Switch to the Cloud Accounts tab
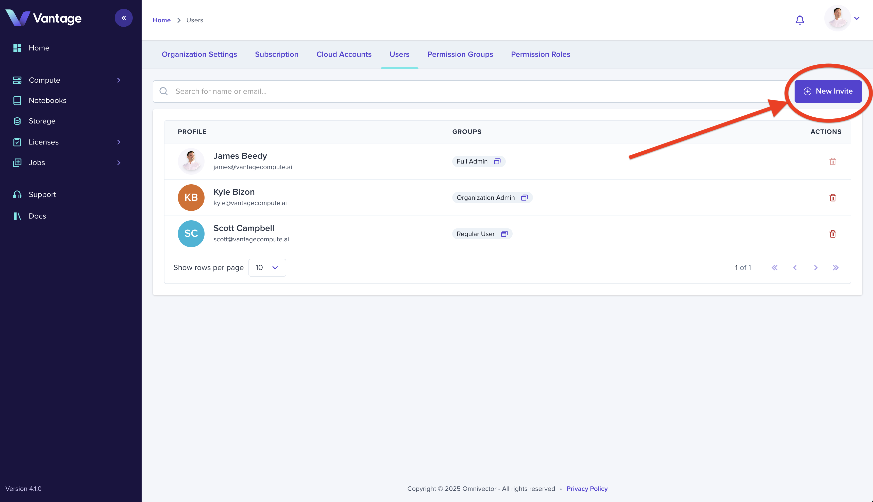The height and width of the screenshot is (502, 873). [344, 54]
